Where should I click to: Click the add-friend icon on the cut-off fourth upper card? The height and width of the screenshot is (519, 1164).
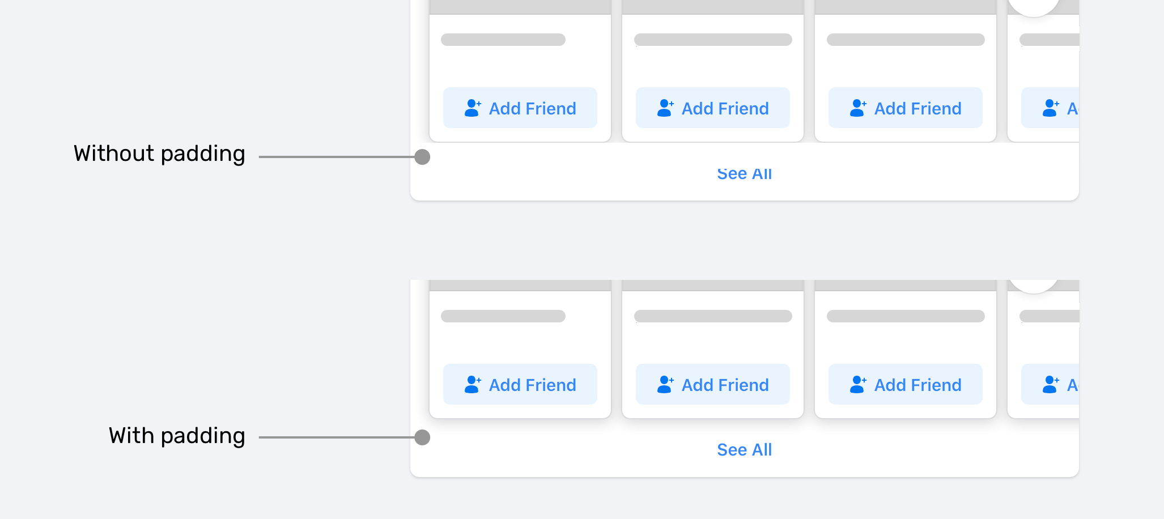click(x=1051, y=108)
